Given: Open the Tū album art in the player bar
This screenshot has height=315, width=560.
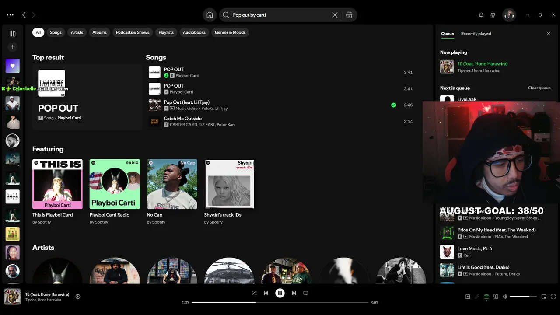Looking at the screenshot, I should coord(12,297).
